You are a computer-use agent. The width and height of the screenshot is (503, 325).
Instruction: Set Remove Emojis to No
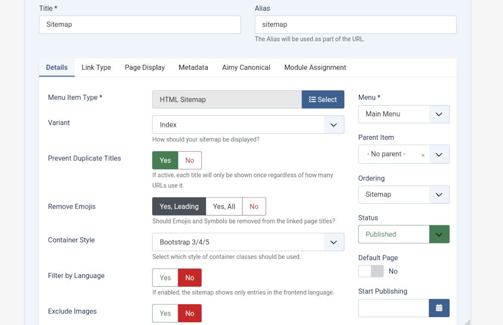tap(254, 206)
